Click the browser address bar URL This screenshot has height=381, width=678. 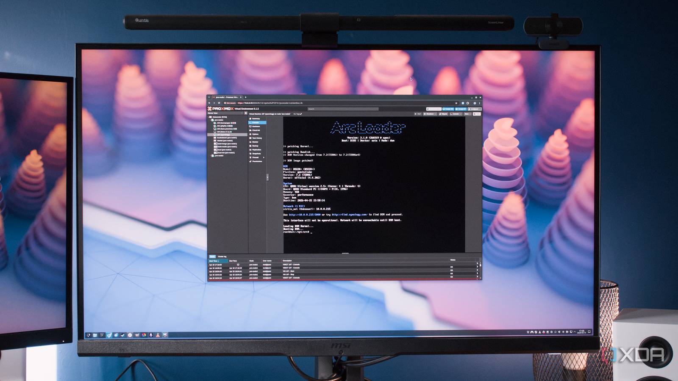click(270, 103)
